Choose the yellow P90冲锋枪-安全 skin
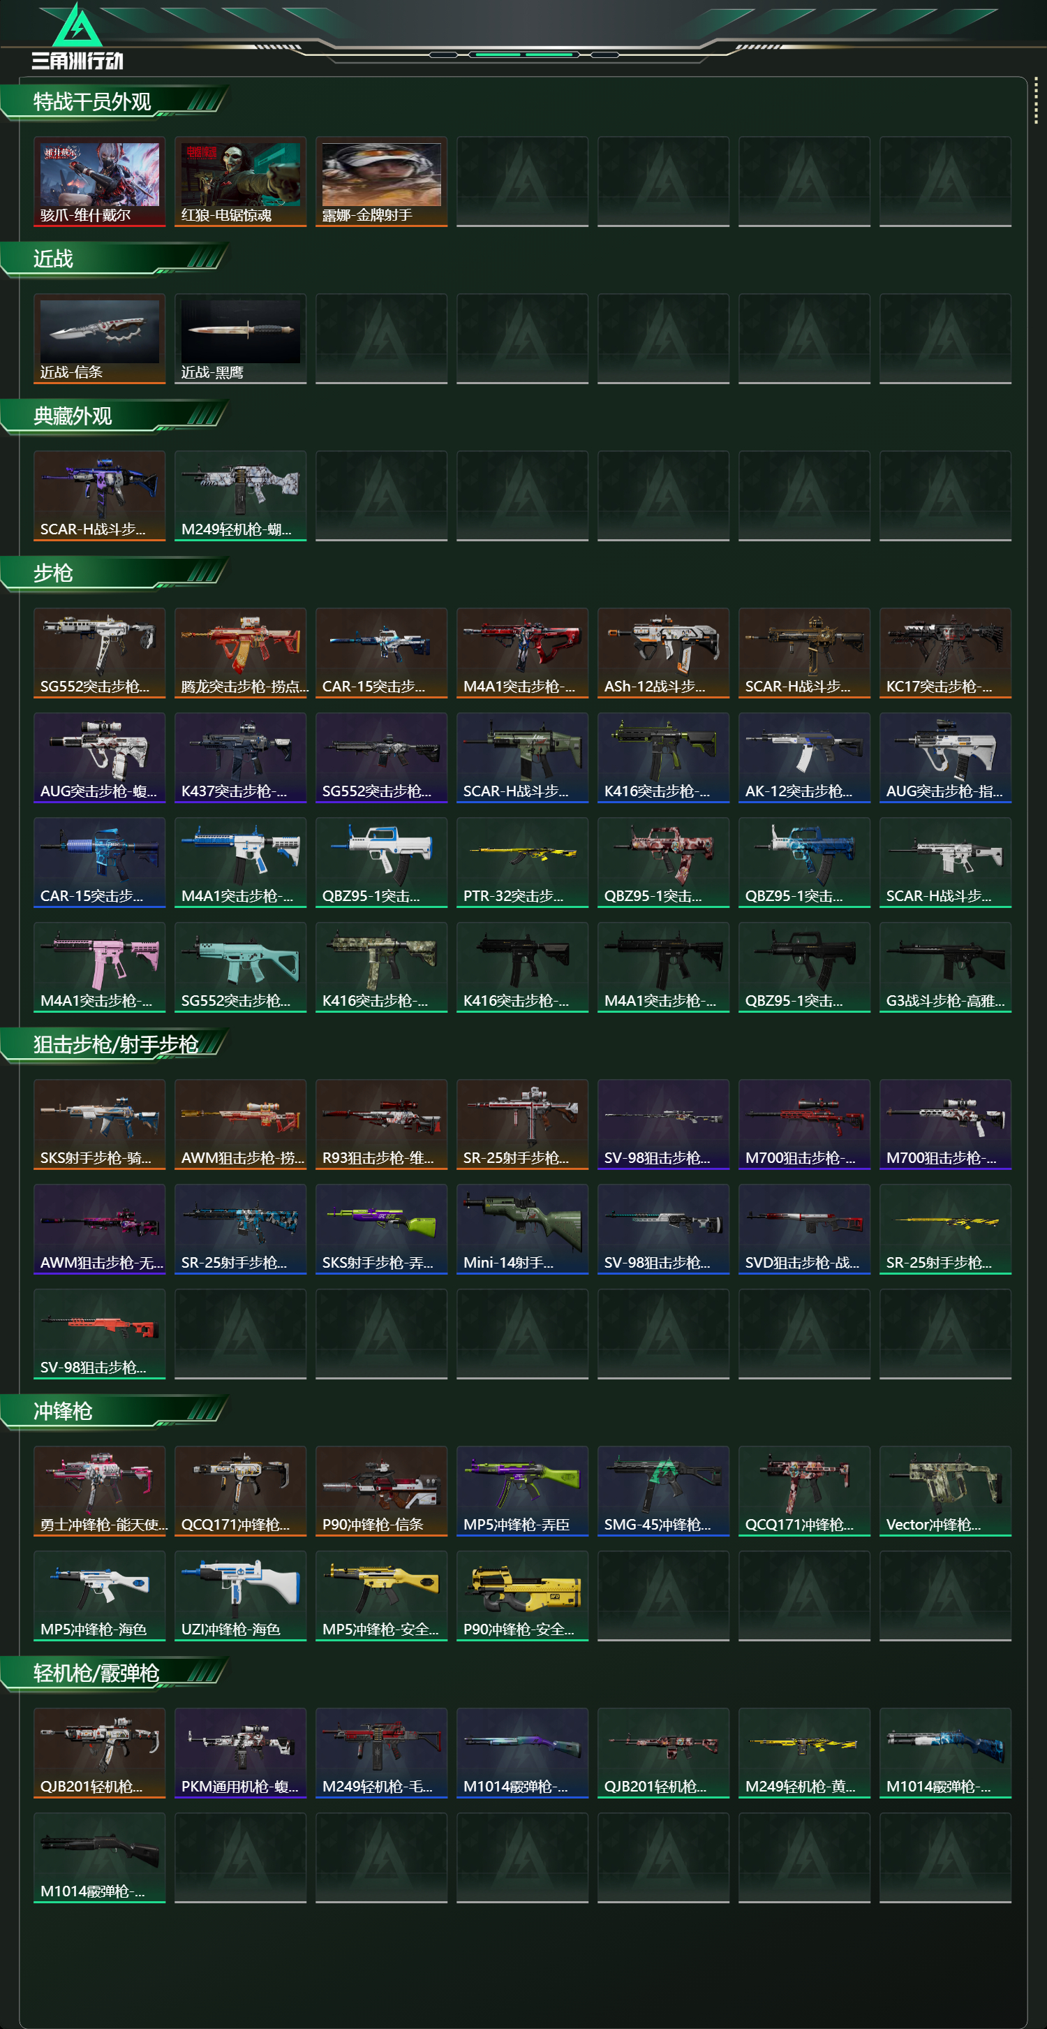 point(522,1596)
